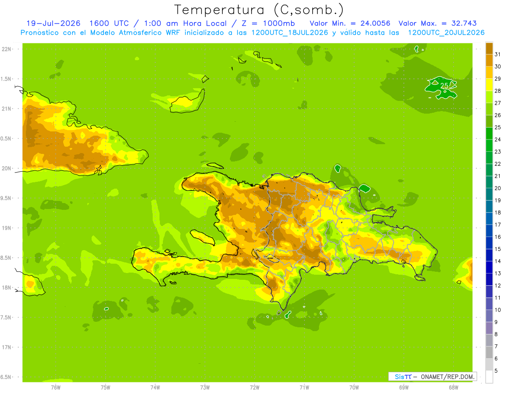Select the purple legend swatch between 9 and 10
This screenshot has width=509, height=393.
tap(489, 316)
